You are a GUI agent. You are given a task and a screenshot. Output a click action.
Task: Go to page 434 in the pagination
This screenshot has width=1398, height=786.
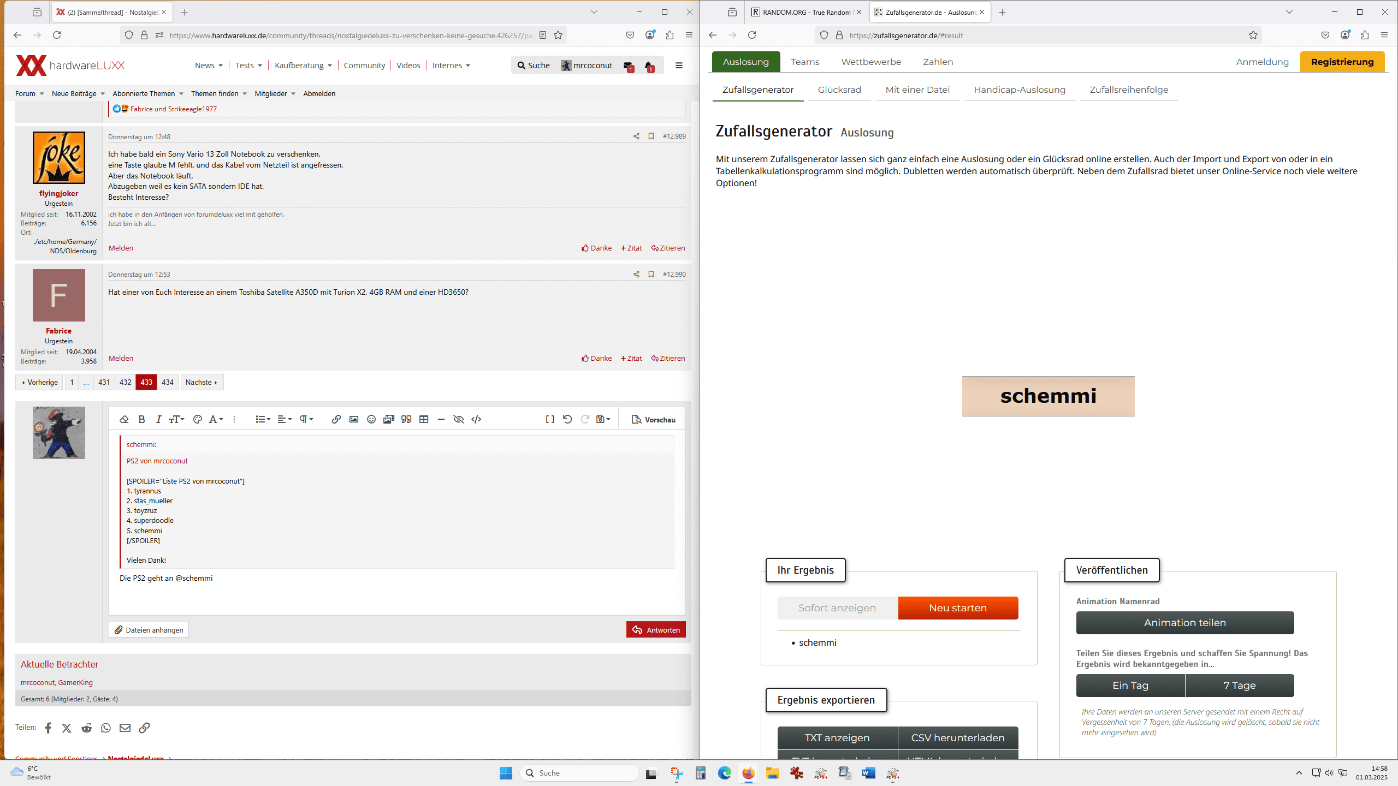(x=168, y=382)
